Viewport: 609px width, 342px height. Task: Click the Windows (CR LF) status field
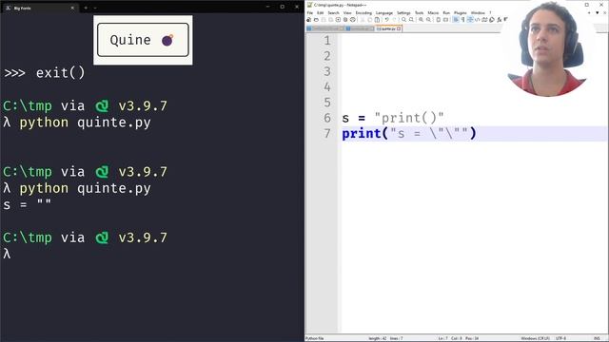535,338
